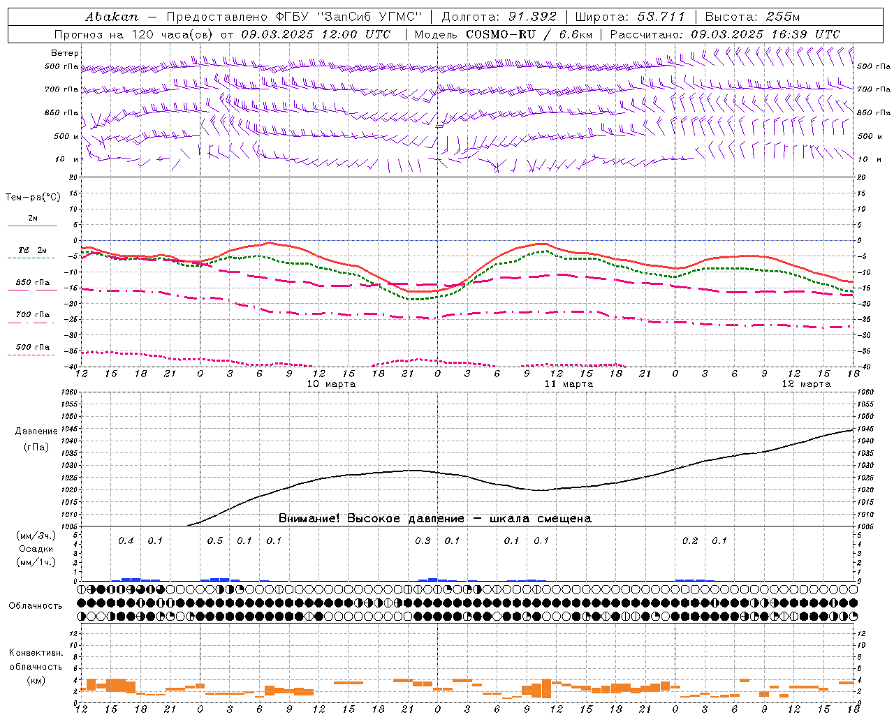The height and width of the screenshot is (715, 894).
Task: Click the "2м" temperature legend entry
Action: [33, 219]
